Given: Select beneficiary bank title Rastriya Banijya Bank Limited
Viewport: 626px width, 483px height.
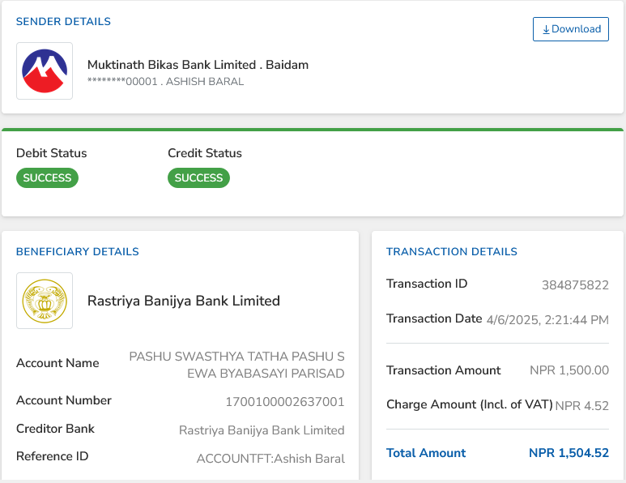Looking at the screenshot, I should click(x=184, y=301).
